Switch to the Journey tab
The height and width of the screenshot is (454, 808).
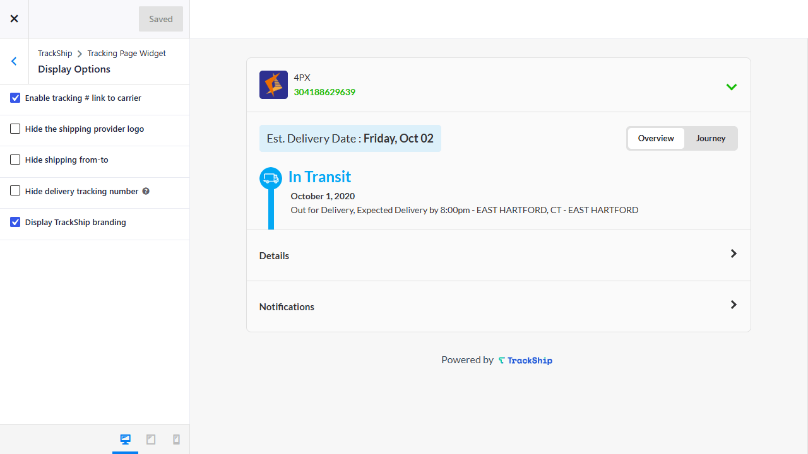point(711,138)
